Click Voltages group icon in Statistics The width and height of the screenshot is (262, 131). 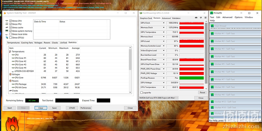tap(10, 75)
